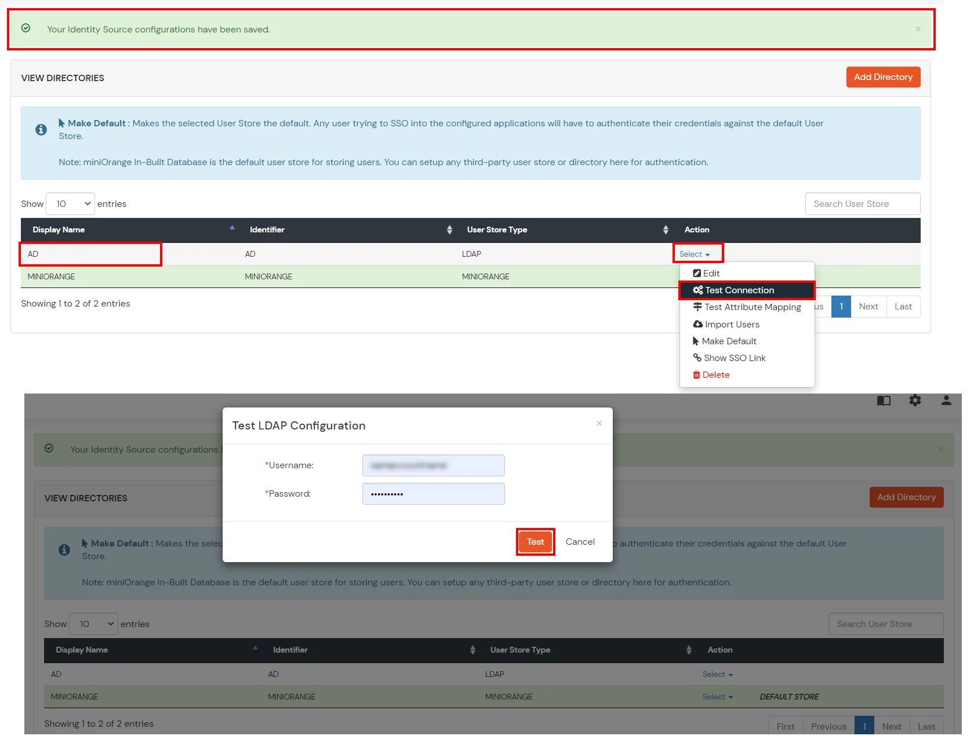
Task: Click the LDAP user store type in the top table
Action: [x=471, y=254]
